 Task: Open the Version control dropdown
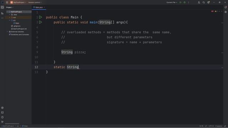click(x=35, y=2)
